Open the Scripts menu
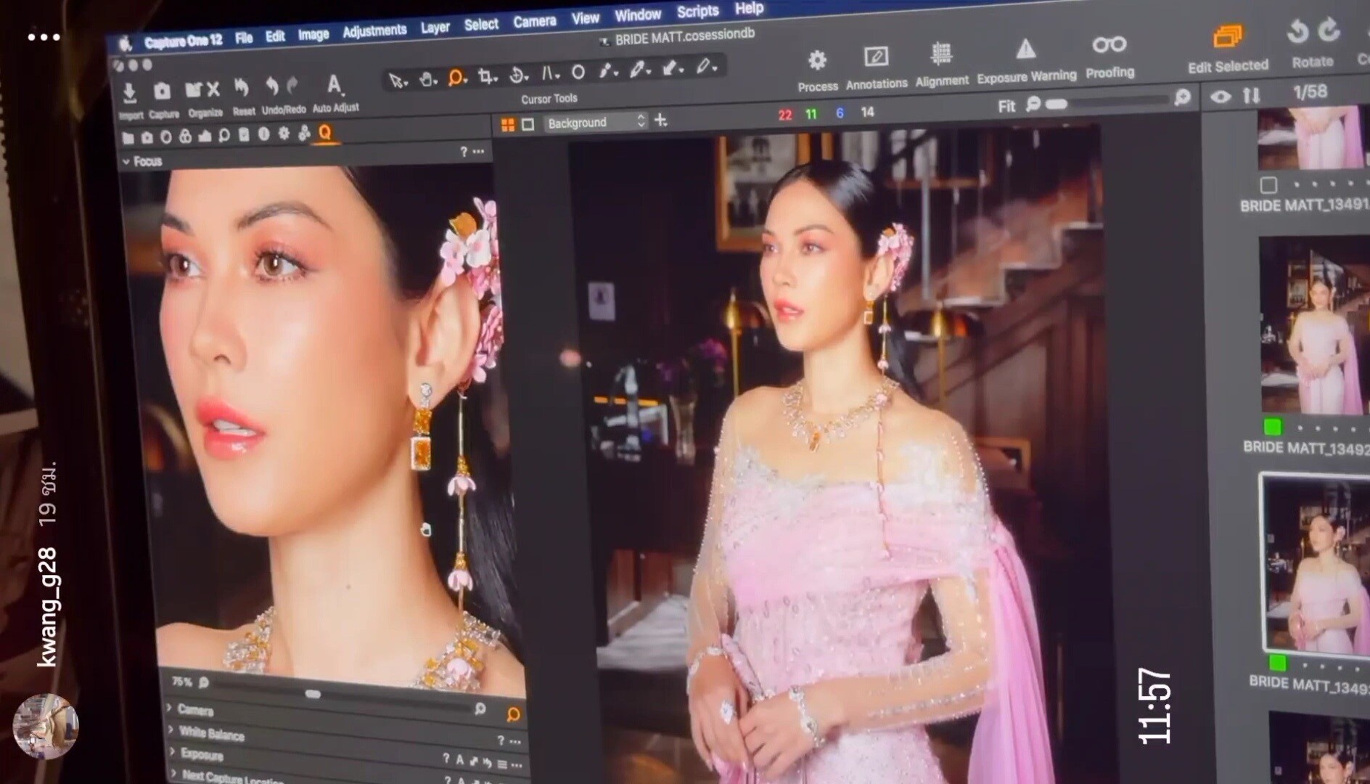This screenshot has width=1370, height=784. (x=697, y=12)
